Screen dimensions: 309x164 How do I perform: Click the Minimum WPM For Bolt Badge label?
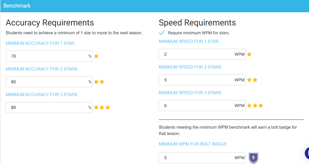(192, 144)
